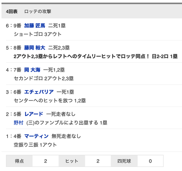Select batting order text 9番
Image resolution: width=182 pixels, height=171 pixels.
coord(17,26)
